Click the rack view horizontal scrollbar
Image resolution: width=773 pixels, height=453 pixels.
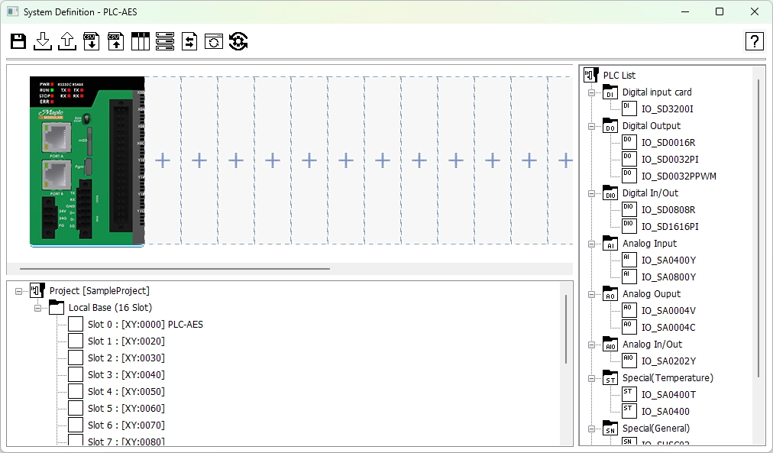tap(174, 269)
